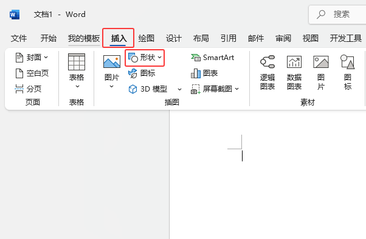Switch to the 绘图 draw tab
The height and width of the screenshot is (239, 366).
[x=147, y=38]
